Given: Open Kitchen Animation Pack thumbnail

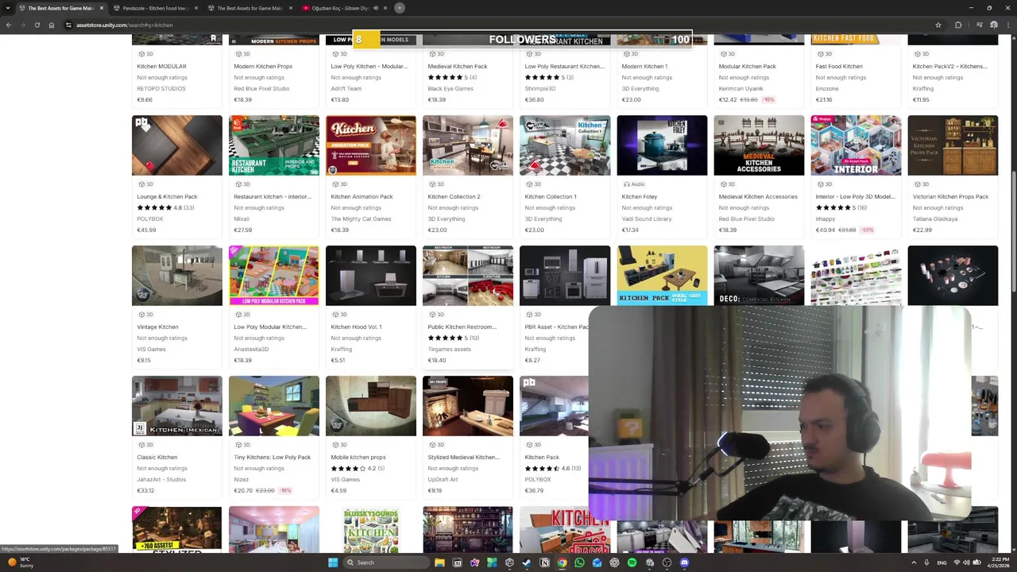Looking at the screenshot, I should pyautogui.click(x=371, y=145).
